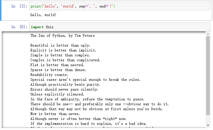
Task: Click 'Sparse is better than dense.' line
Action: [58, 70]
